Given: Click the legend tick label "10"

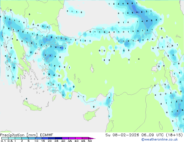Looking at the screenshot, I should click(36, 141).
